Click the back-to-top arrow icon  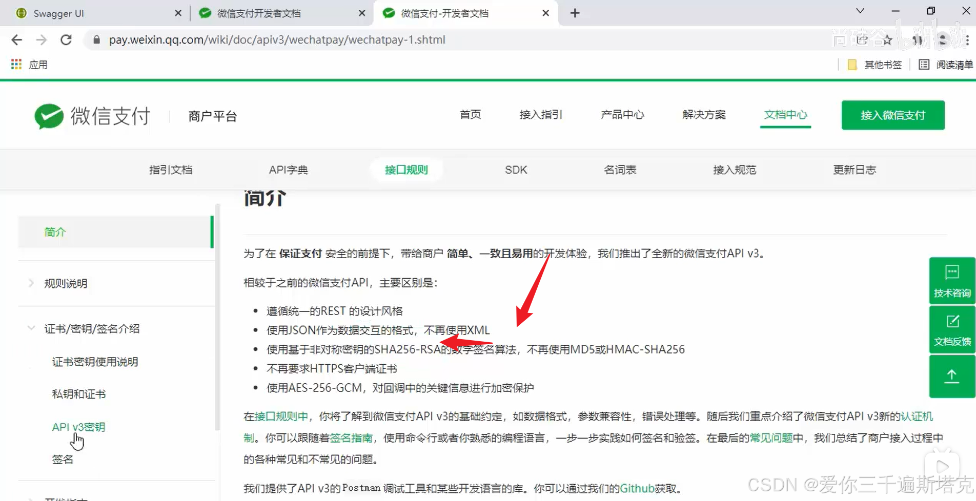(951, 375)
